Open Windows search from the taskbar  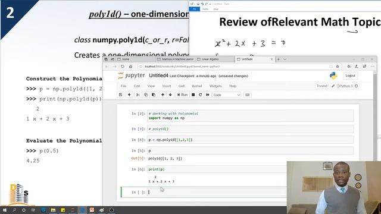pyautogui.click(x=14, y=210)
